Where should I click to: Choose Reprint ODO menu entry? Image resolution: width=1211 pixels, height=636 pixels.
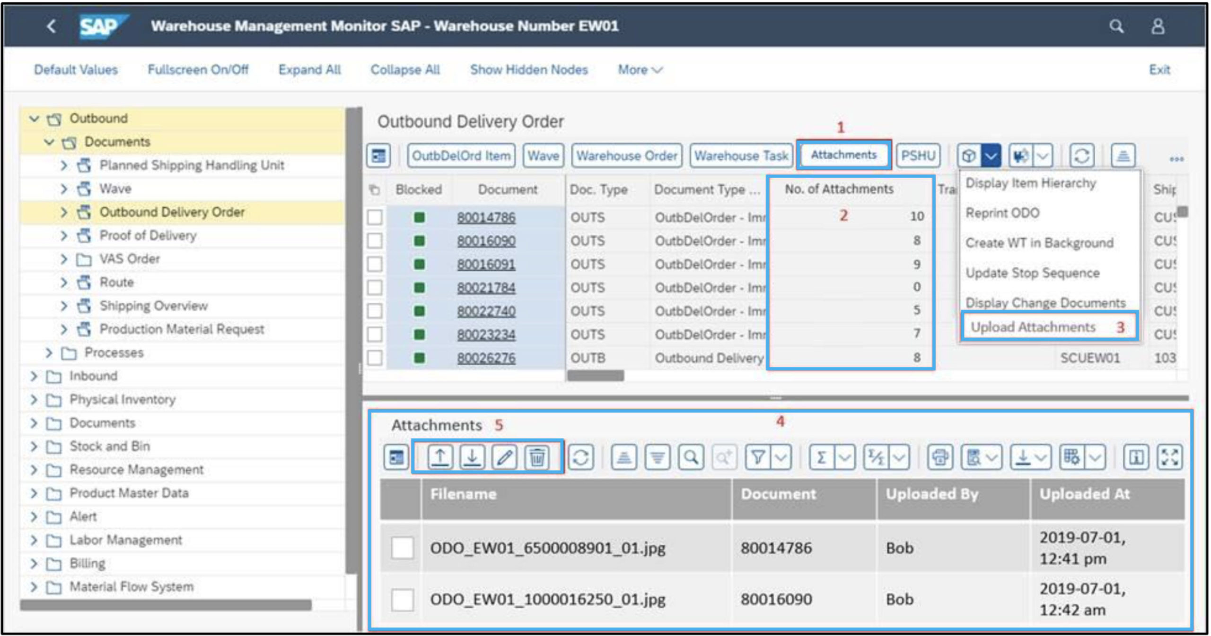point(1002,213)
